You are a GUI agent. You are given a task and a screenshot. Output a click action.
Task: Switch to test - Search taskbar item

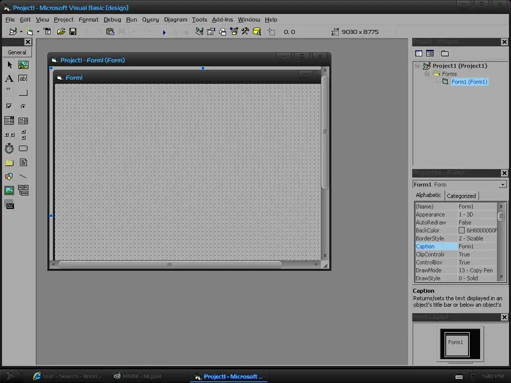point(68,376)
